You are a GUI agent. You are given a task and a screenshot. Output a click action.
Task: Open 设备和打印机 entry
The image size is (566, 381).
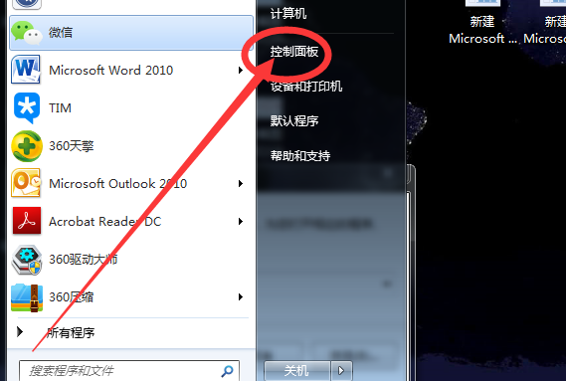306,86
